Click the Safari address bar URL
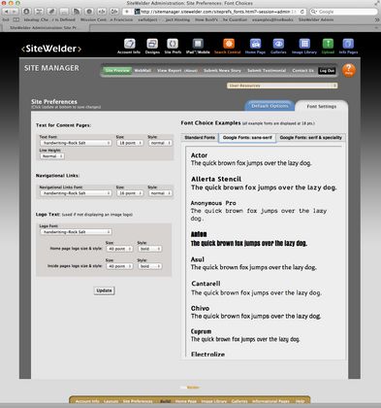381x408 pixels. [215, 12]
